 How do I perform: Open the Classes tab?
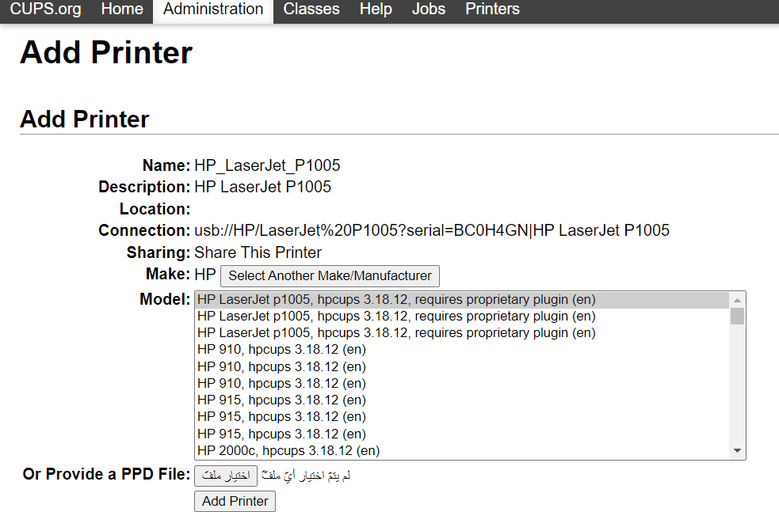311,9
